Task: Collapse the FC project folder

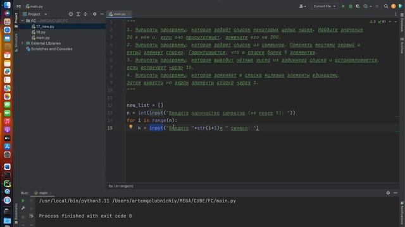Action: [x=22, y=21]
